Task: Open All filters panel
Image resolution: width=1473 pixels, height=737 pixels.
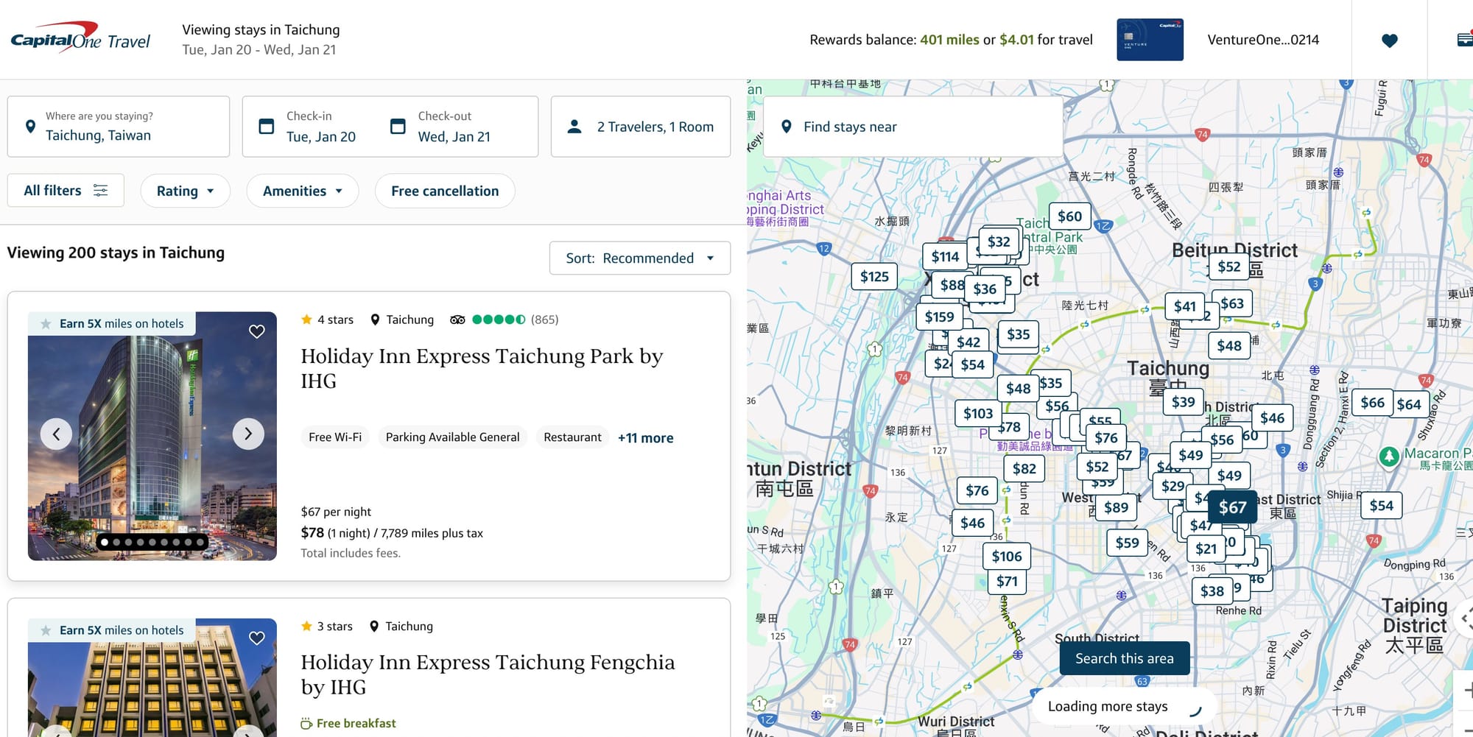Action: pyautogui.click(x=66, y=191)
